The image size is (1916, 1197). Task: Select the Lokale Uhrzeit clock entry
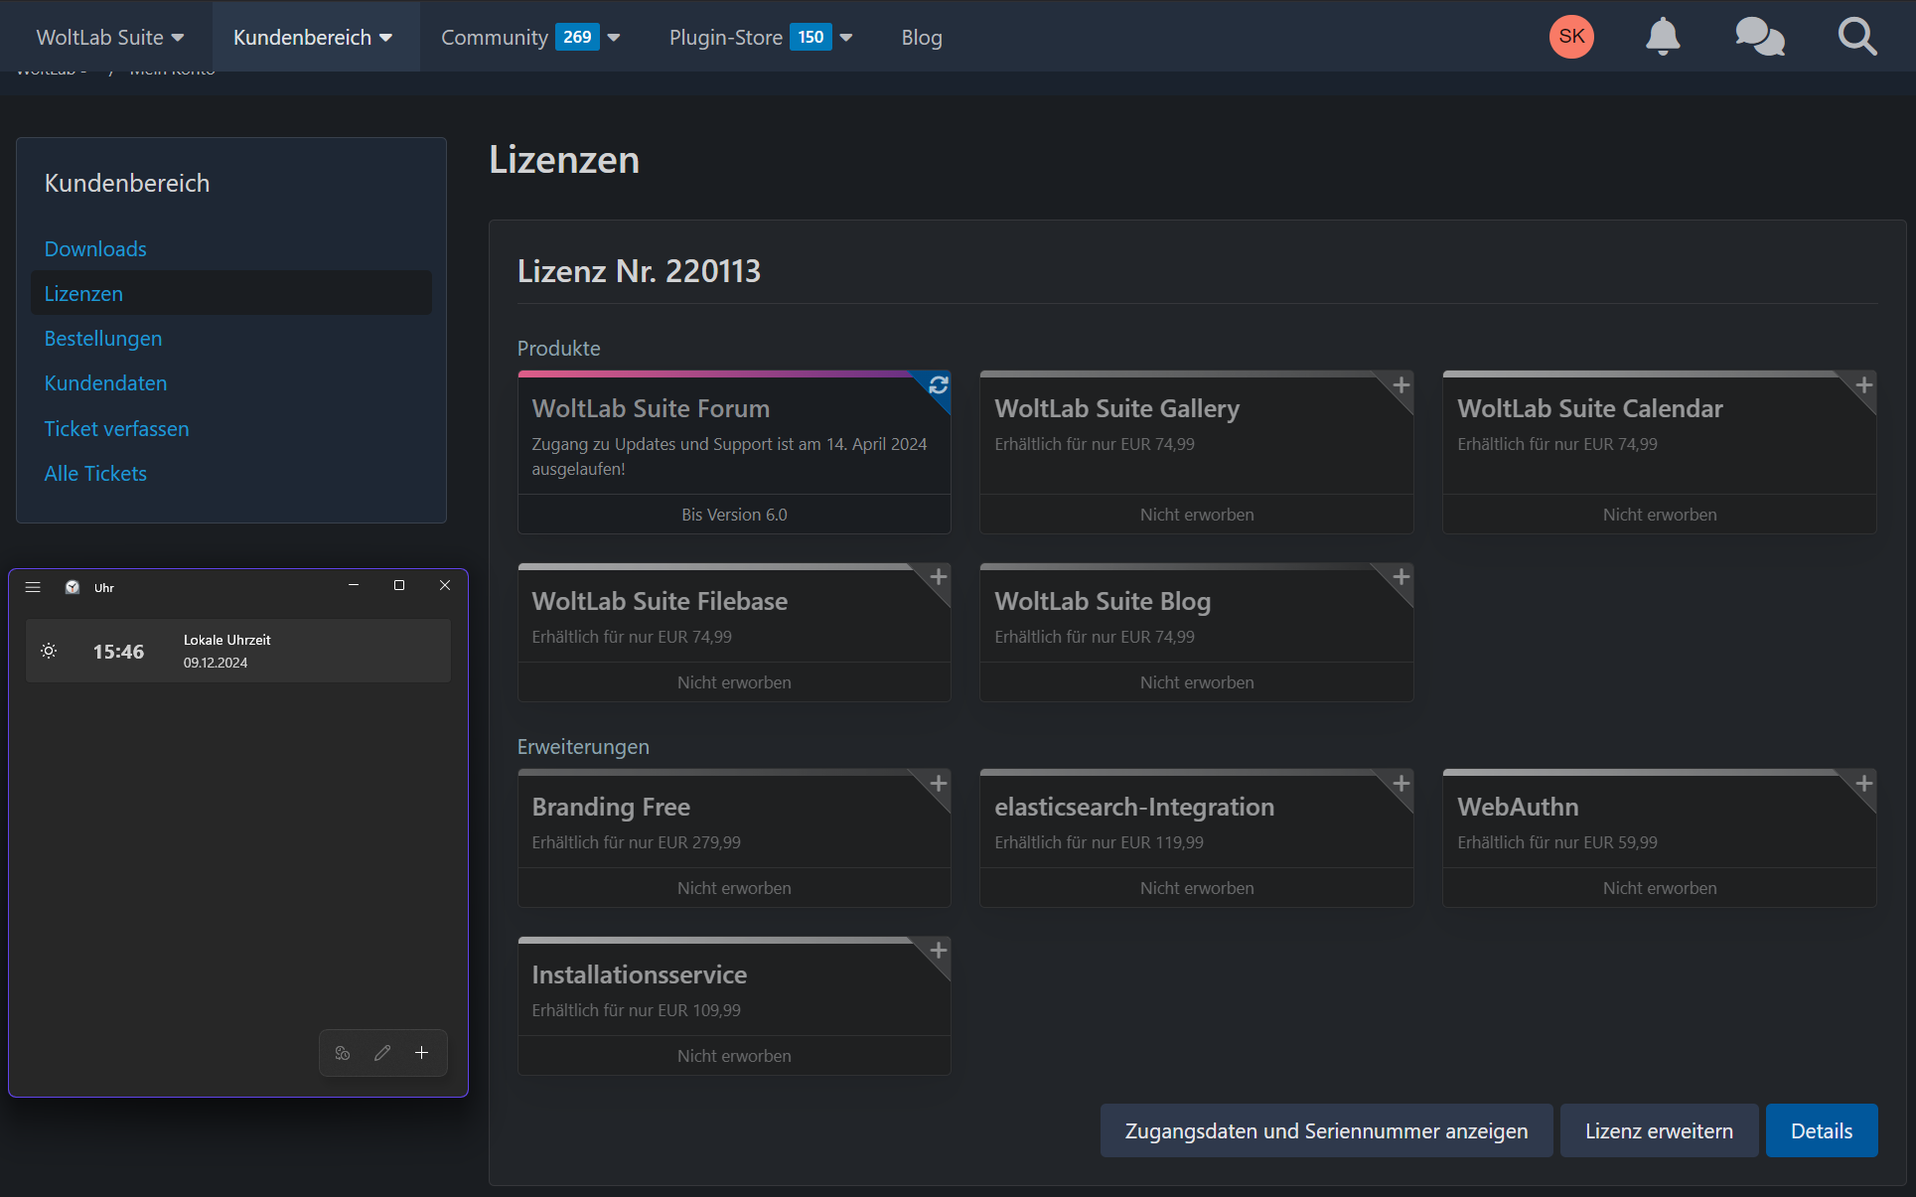click(238, 651)
